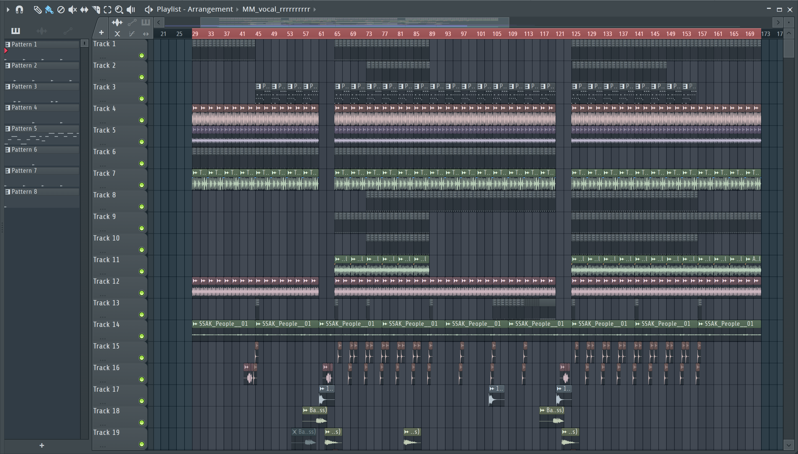The width and height of the screenshot is (798, 454).
Task: Click bar 65 on the timeline ruler
Action: 337,34
